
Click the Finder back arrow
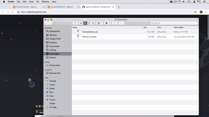(46, 23)
